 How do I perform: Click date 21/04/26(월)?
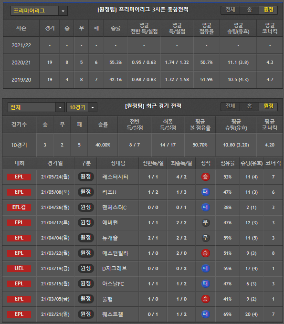(x=55, y=208)
